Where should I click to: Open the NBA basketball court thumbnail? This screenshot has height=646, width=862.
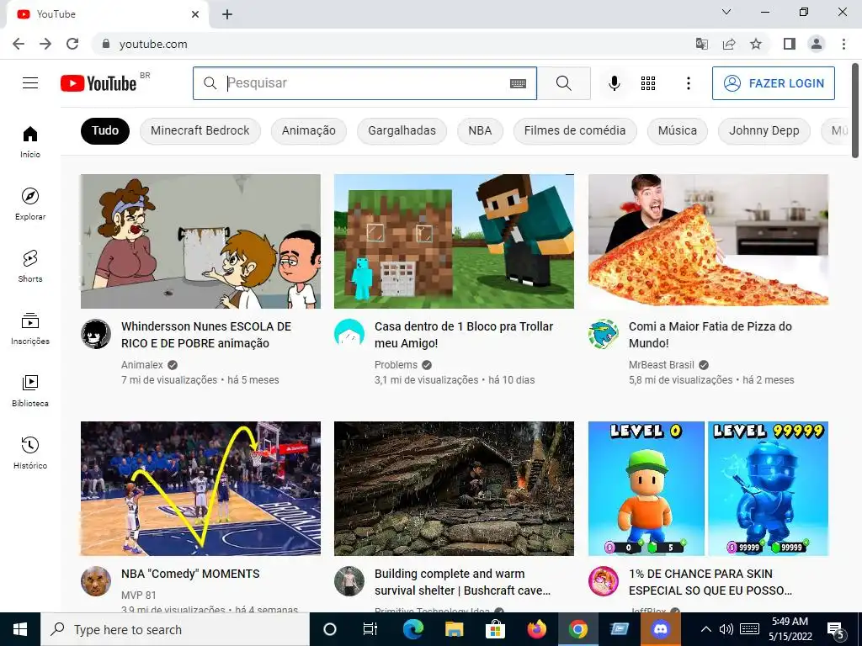pos(200,489)
